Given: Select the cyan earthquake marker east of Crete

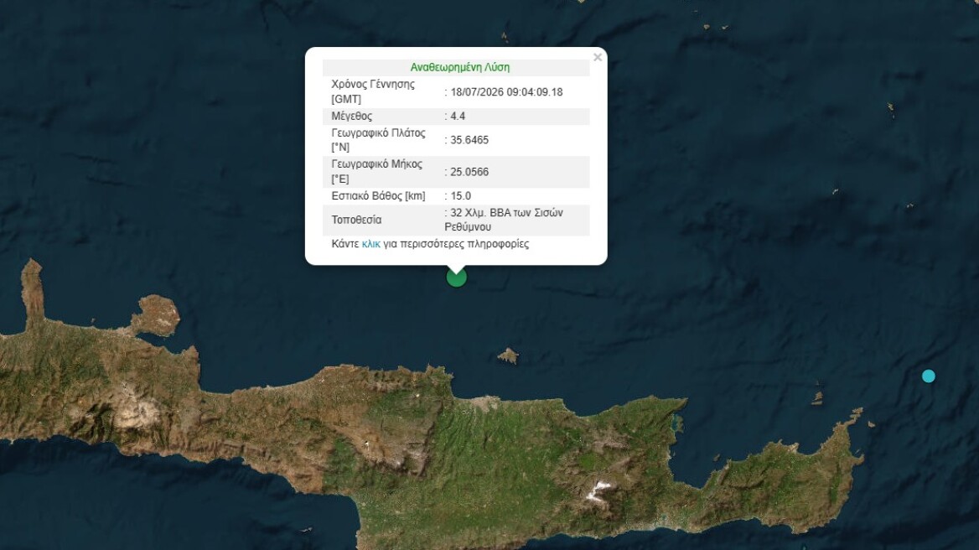Looking at the screenshot, I should click(x=929, y=376).
